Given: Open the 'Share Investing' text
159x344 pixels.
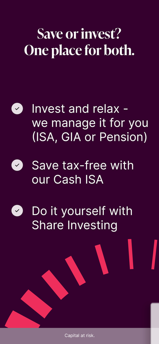Looking at the screenshot, I should click(74, 225).
